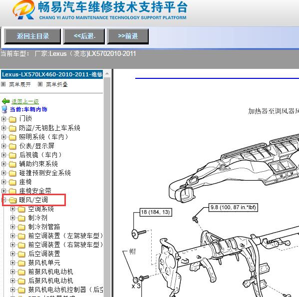Click the Lexus-LX570LX460-2010-2011 panel title
The height and width of the screenshot is (297, 299).
pos(52,74)
